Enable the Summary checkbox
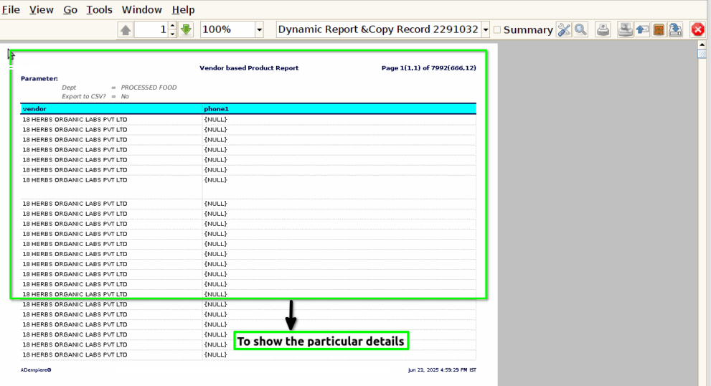 coord(497,30)
